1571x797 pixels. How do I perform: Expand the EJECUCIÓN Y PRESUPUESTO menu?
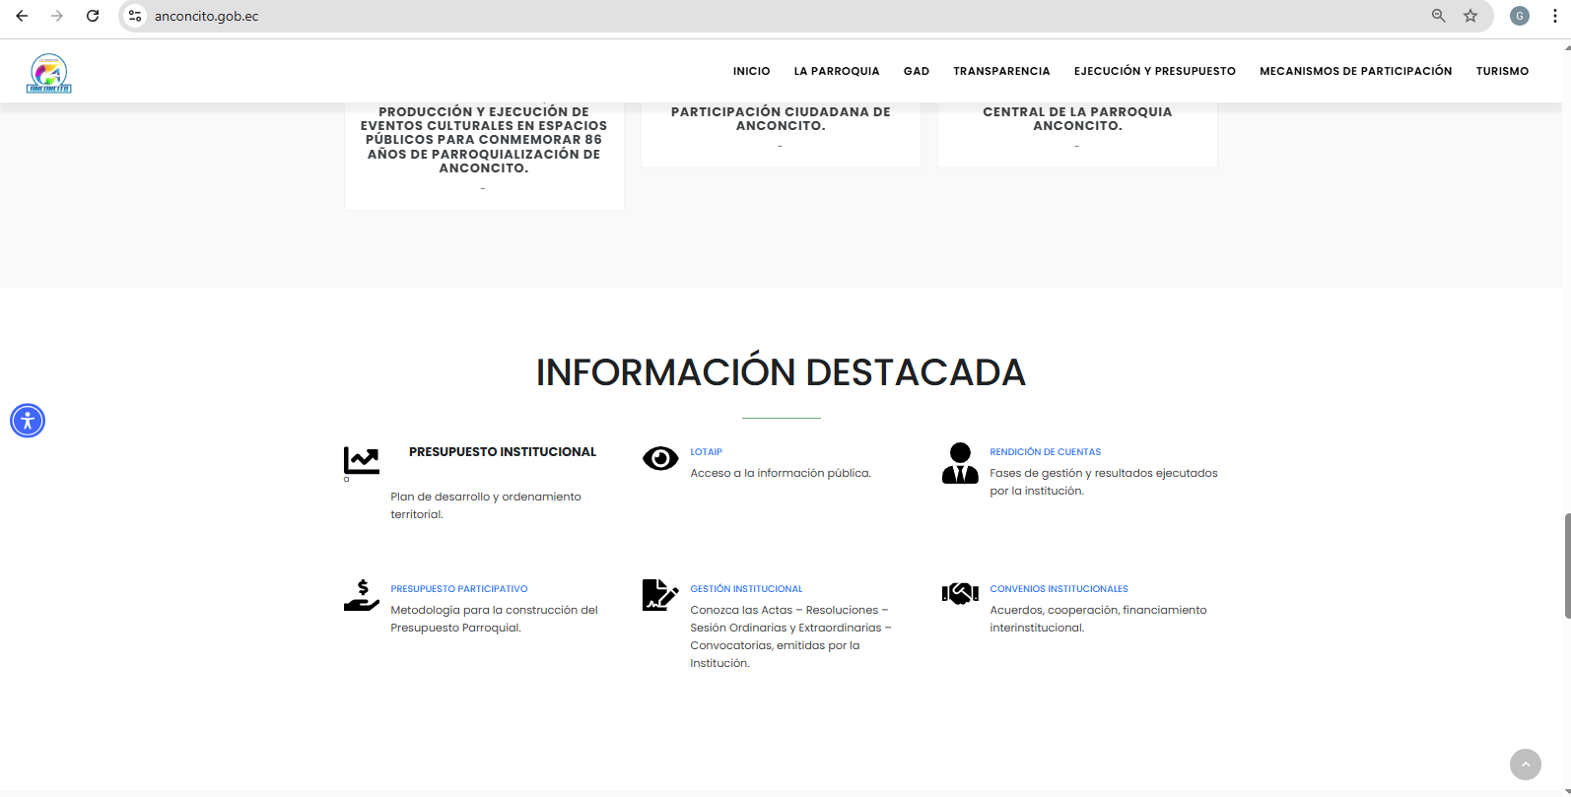tap(1154, 71)
